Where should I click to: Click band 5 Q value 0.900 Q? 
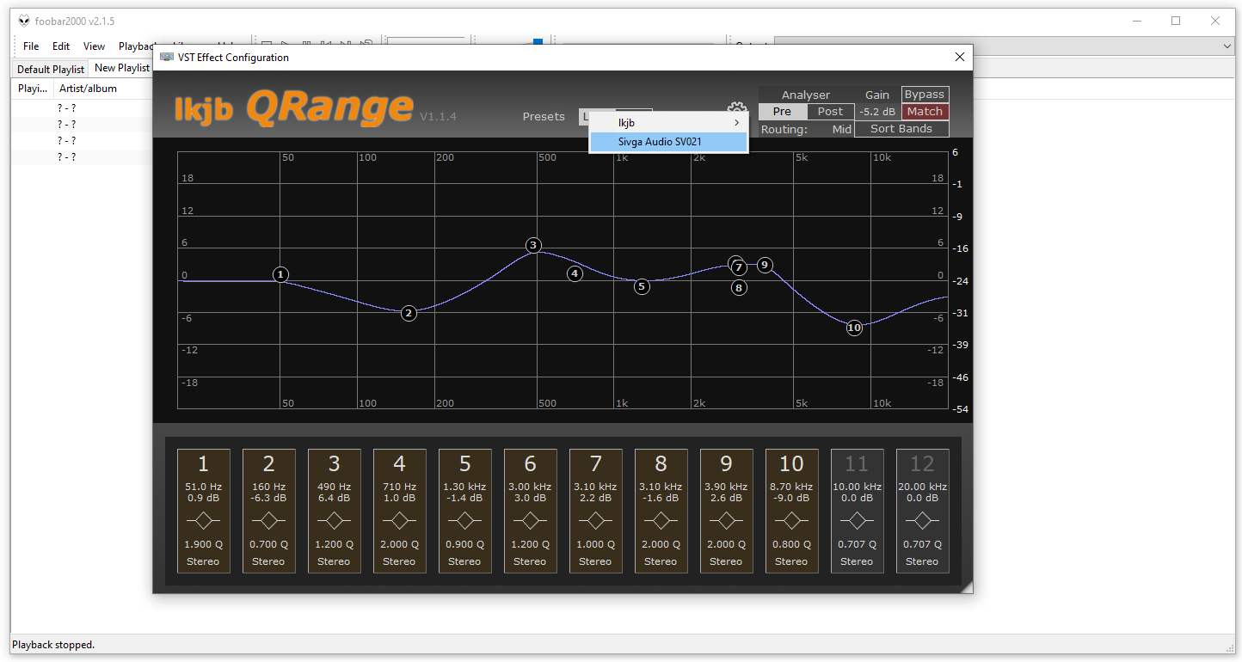coord(464,544)
